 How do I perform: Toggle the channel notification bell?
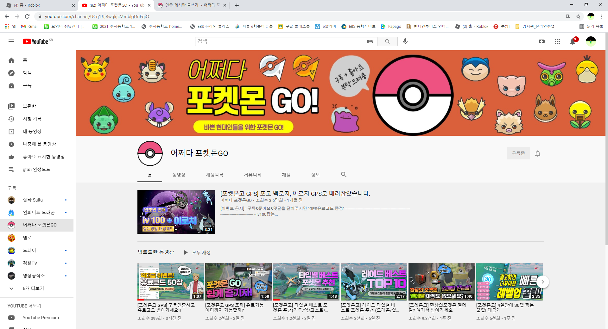[x=537, y=153]
